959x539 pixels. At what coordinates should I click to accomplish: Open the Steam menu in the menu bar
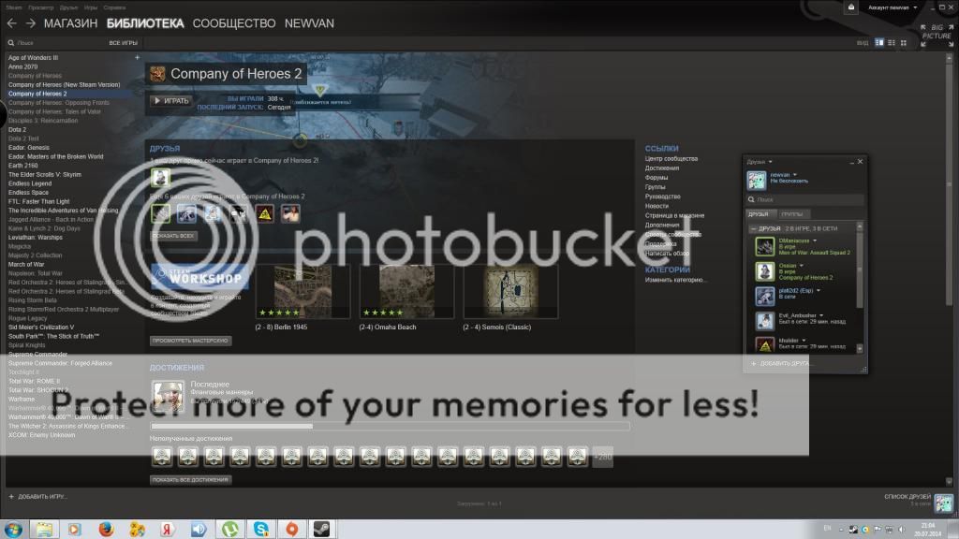click(14, 7)
